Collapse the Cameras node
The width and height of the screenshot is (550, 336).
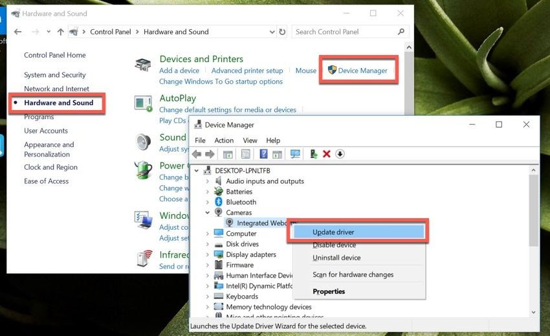coord(207,212)
